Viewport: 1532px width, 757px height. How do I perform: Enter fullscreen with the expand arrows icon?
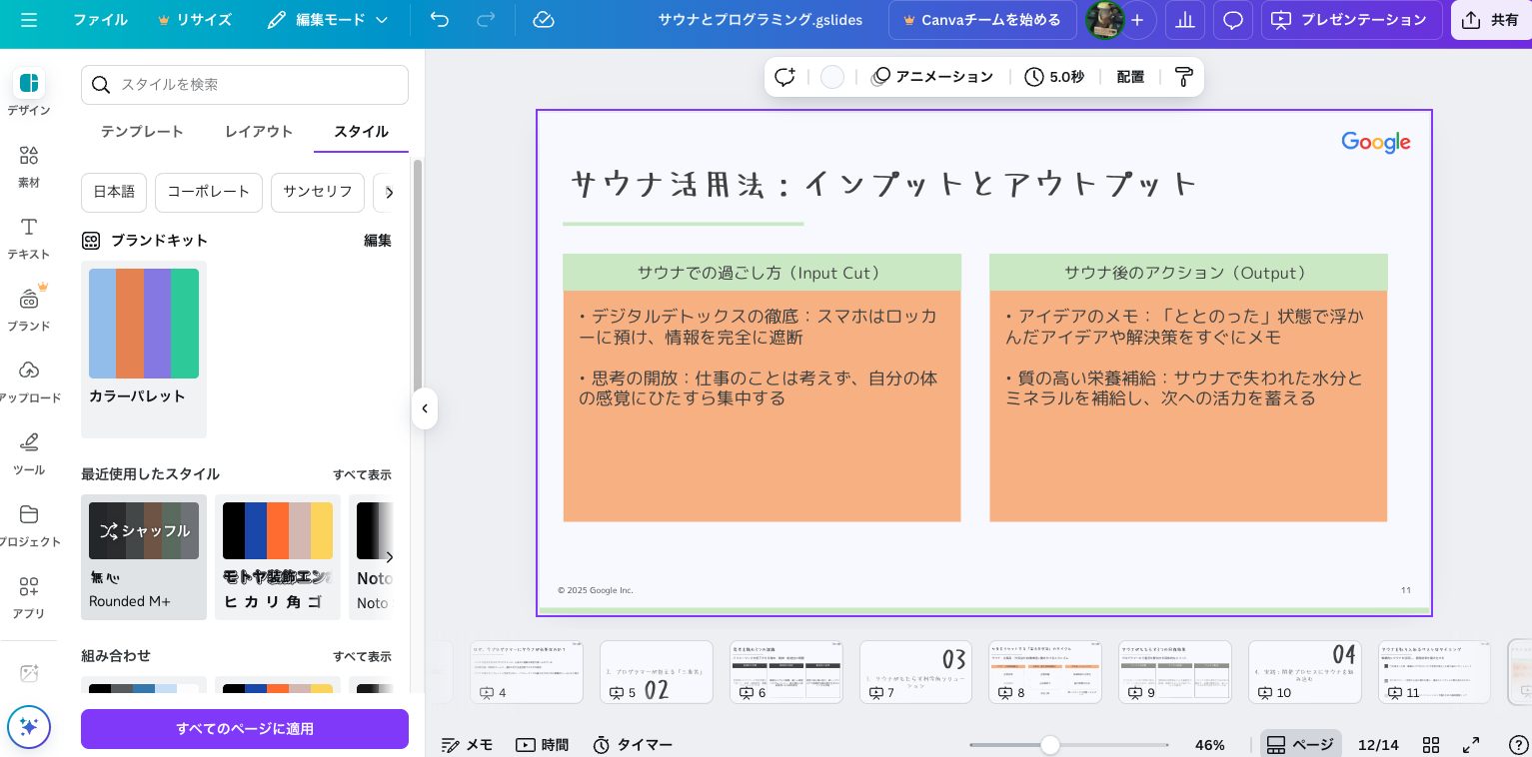click(x=1471, y=745)
